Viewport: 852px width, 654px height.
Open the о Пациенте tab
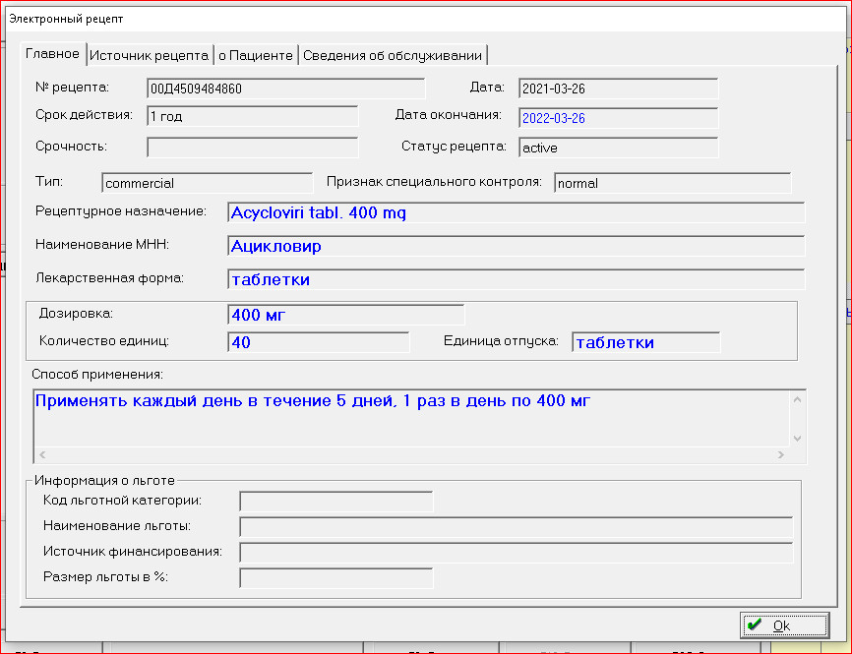click(256, 55)
